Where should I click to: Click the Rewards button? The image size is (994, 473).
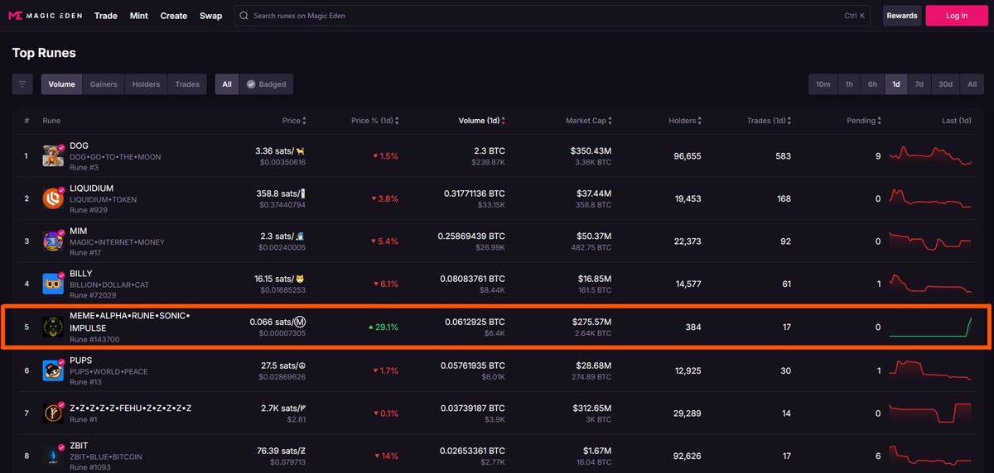(x=902, y=16)
